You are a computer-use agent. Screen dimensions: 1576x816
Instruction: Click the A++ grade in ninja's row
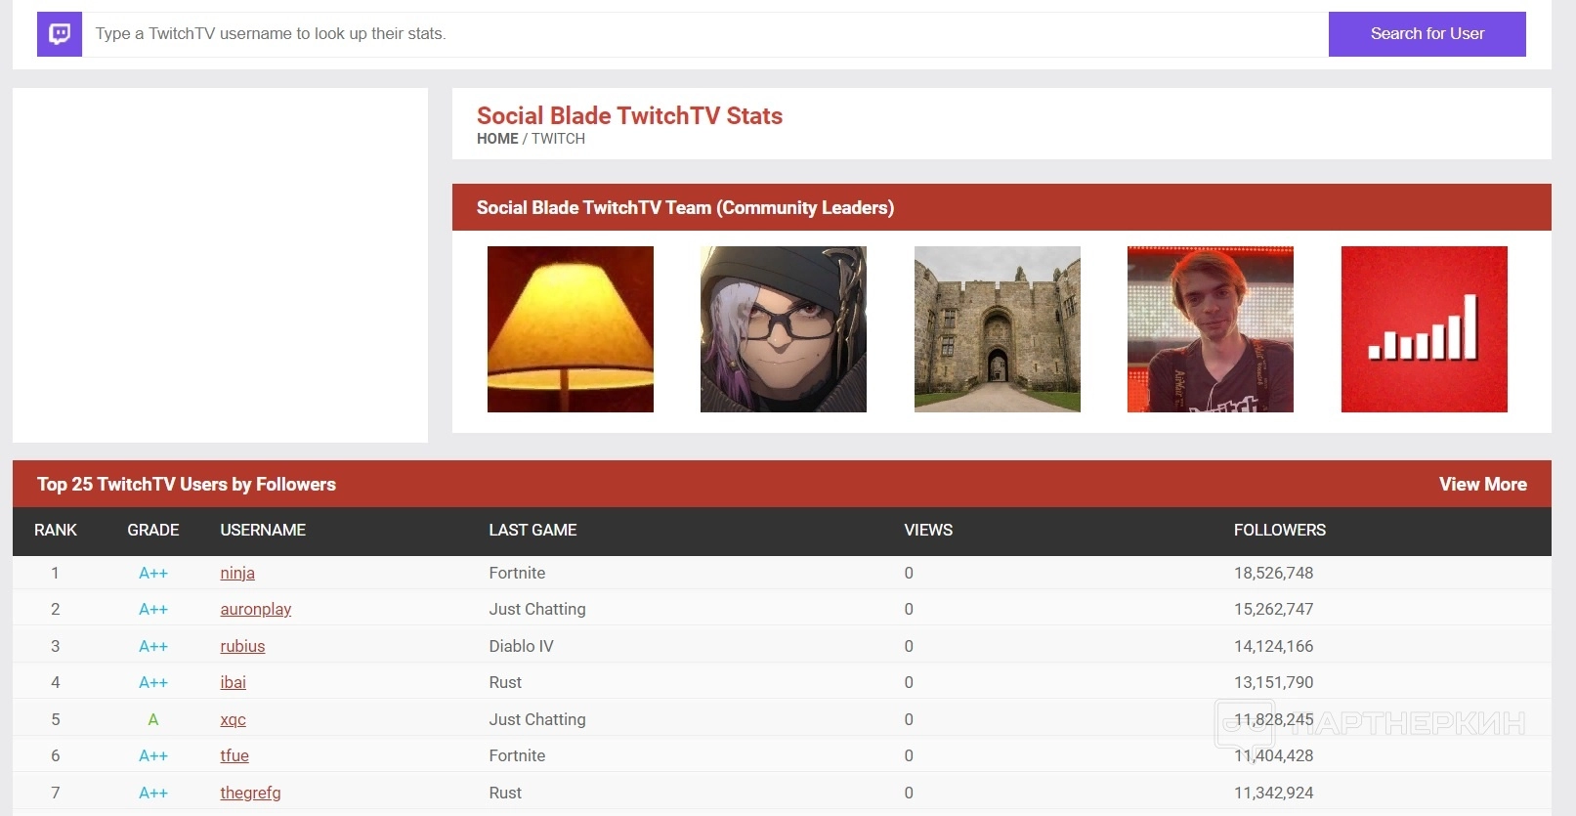pyautogui.click(x=153, y=573)
